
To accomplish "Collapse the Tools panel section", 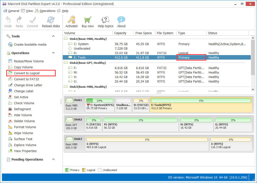I will tap(53, 36).
